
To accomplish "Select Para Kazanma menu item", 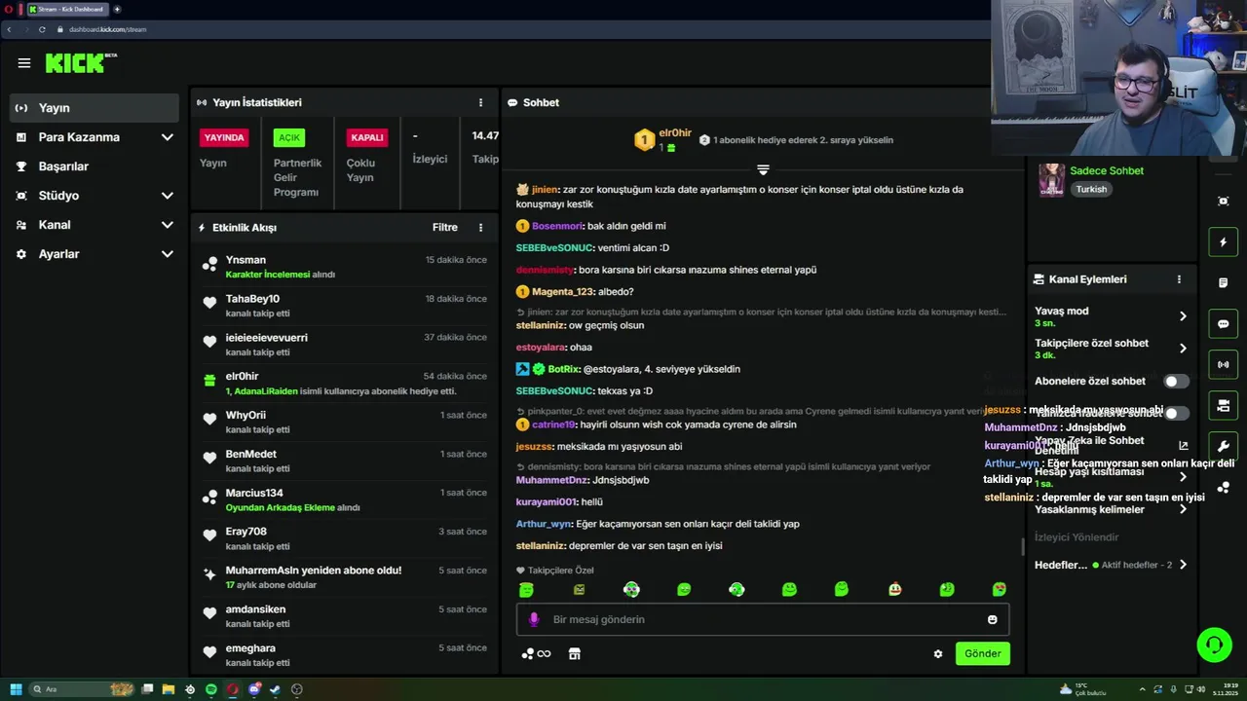I will [79, 137].
